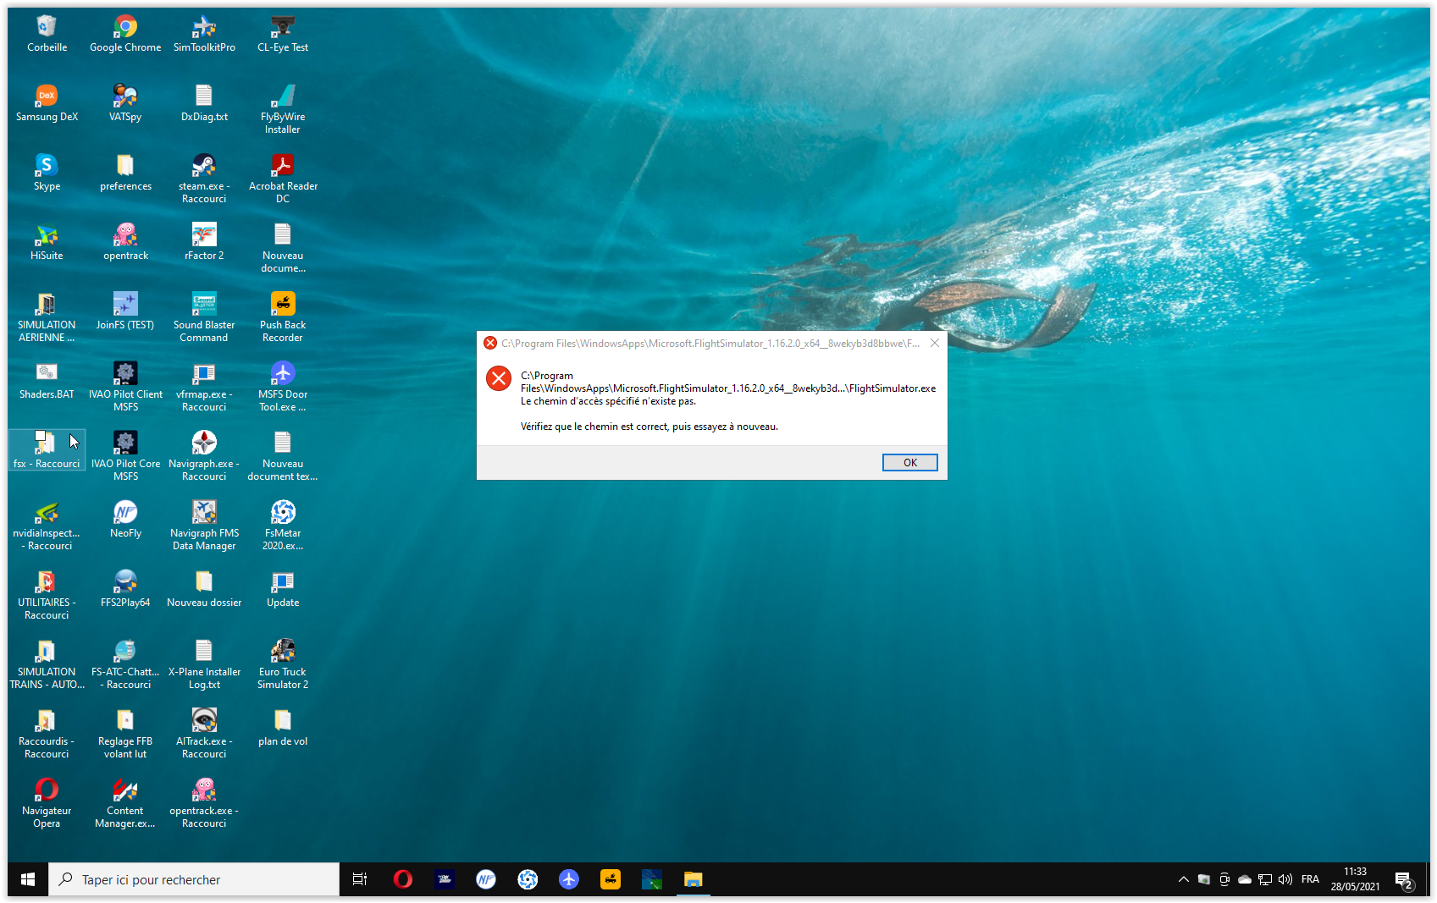Open the Windows Start menu

pyautogui.click(x=28, y=879)
